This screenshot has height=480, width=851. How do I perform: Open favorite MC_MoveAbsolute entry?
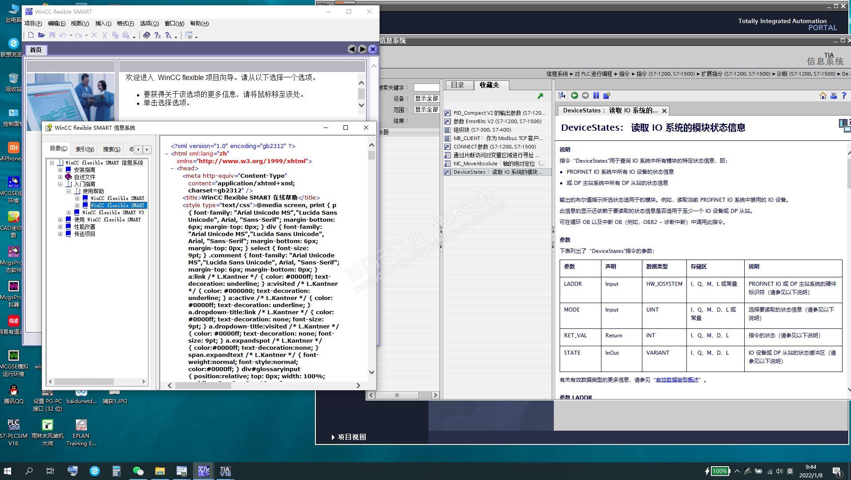pyautogui.click(x=498, y=164)
